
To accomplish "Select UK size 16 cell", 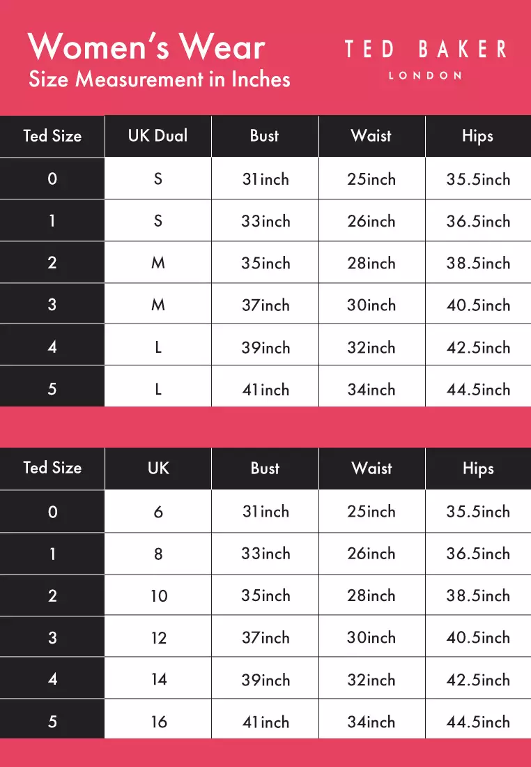I will tap(158, 722).
